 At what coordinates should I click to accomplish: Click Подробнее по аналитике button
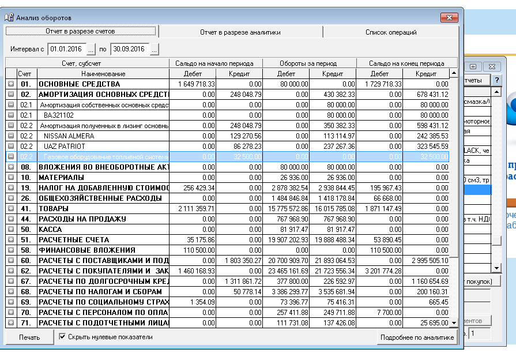(x=417, y=337)
